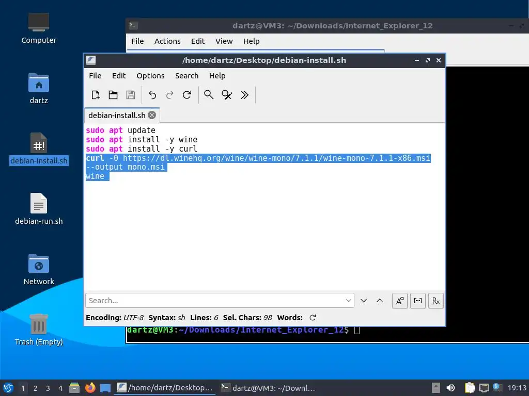Click the Lines: 6 status entry
Viewport: 529px width, 396px height.
coord(204,318)
